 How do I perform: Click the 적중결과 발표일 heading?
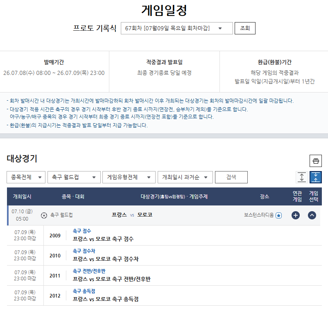coord(164,62)
